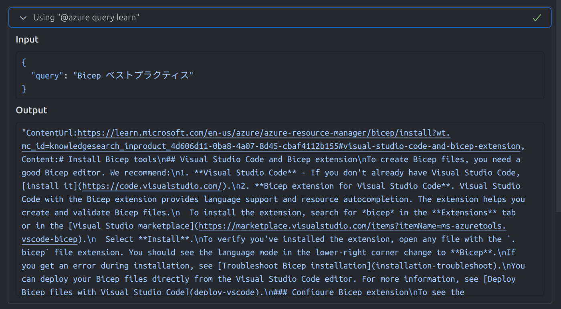This screenshot has width=561, height=309.
Task: Open the code.visualstudio.com link
Action: click(x=152, y=186)
